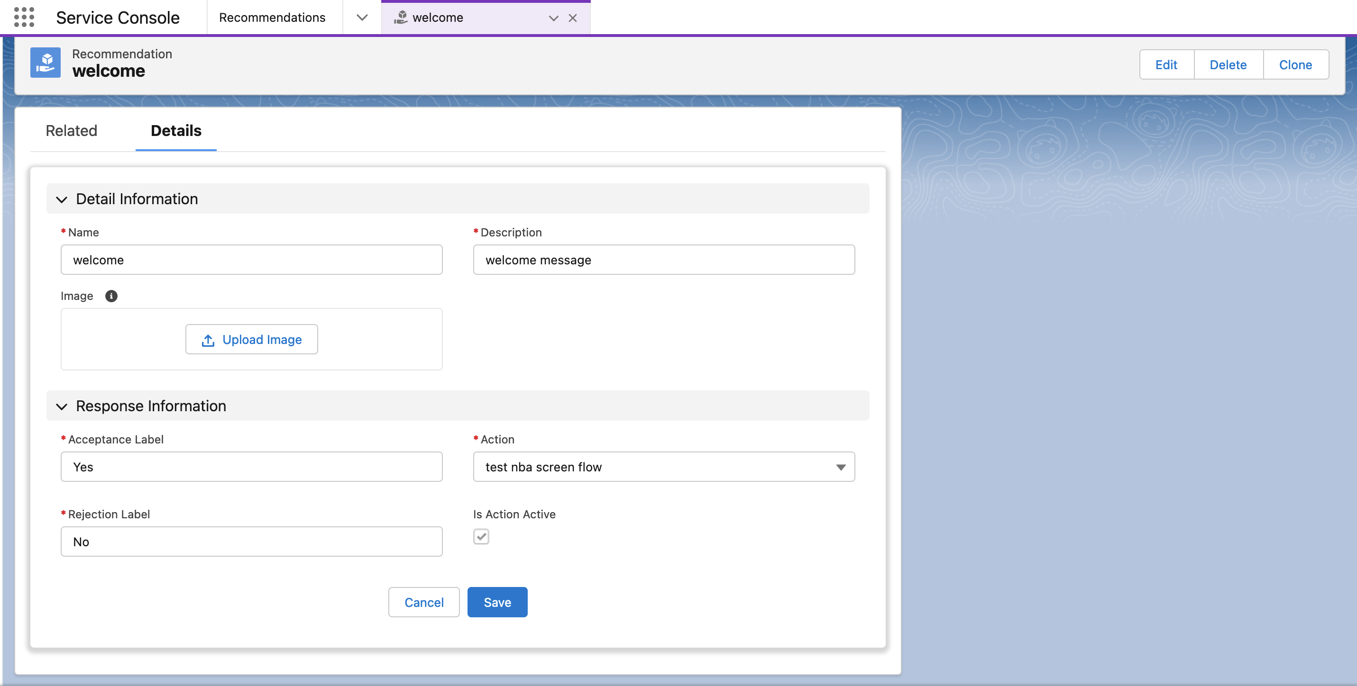Click the Delete button
The image size is (1357, 686).
coord(1228,64)
